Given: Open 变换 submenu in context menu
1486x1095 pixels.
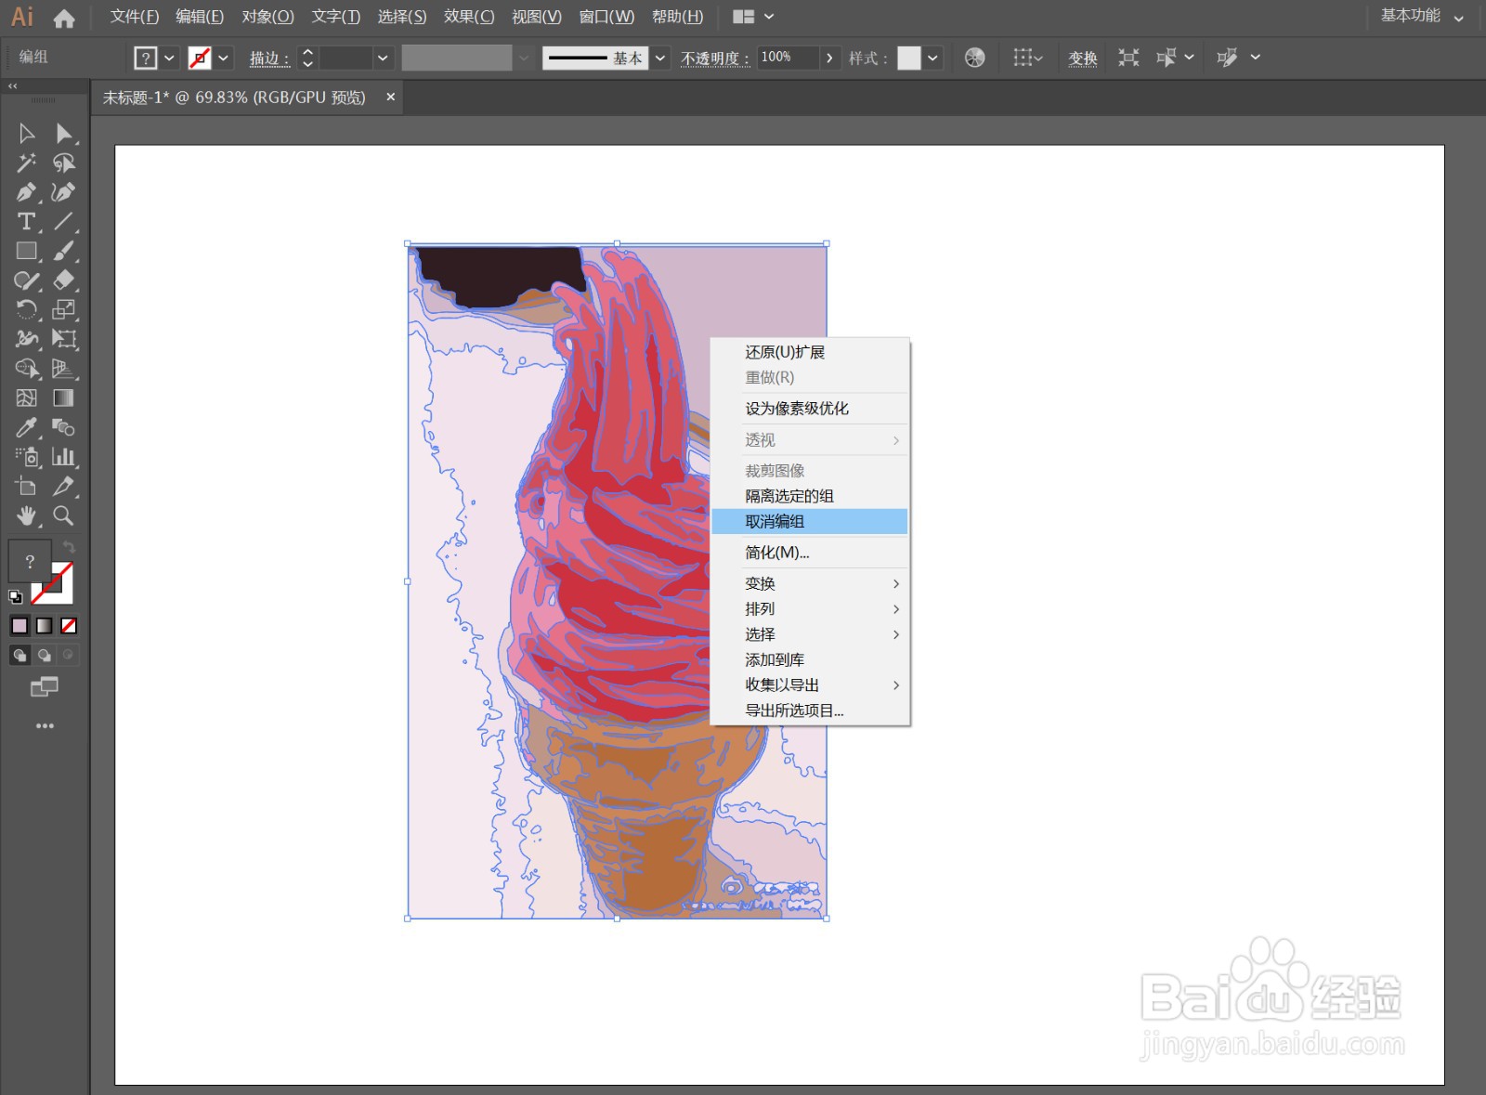Looking at the screenshot, I should click(810, 583).
